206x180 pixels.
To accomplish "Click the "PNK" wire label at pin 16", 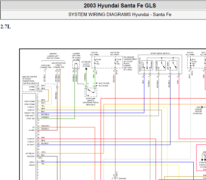I will [x=43, y=137].
